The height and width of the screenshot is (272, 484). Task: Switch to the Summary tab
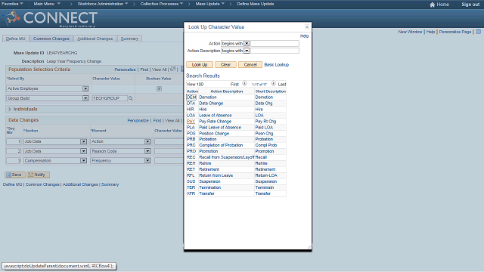[x=129, y=39]
